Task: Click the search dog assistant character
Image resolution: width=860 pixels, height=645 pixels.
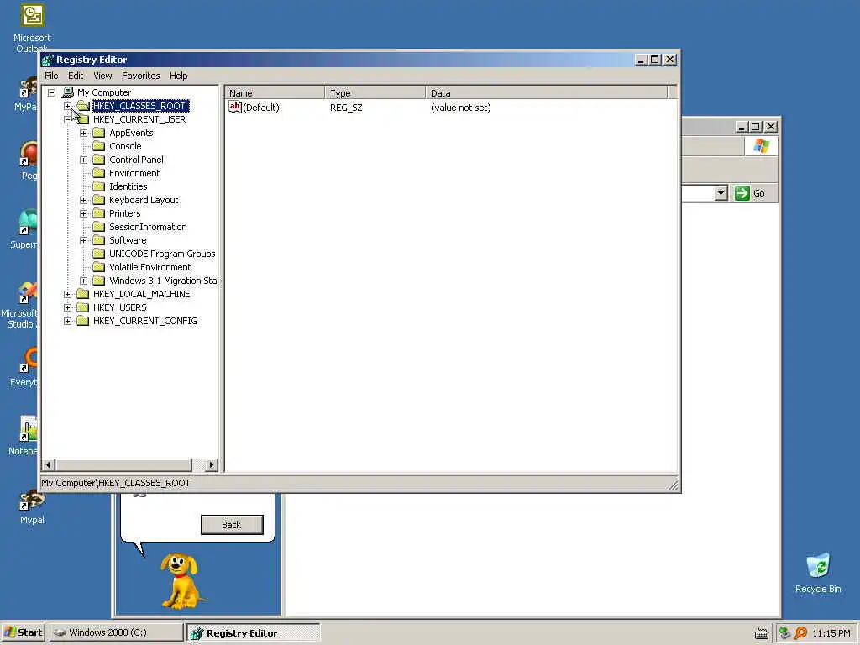Action: (x=181, y=580)
